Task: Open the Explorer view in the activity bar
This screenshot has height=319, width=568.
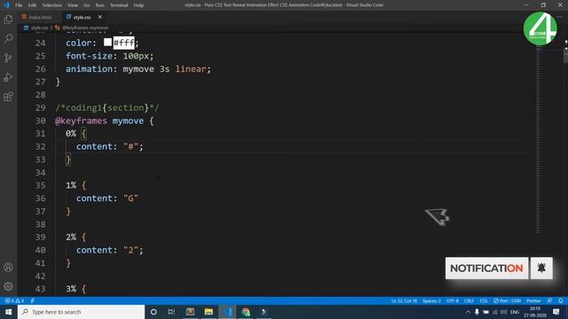Action: coord(8,19)
